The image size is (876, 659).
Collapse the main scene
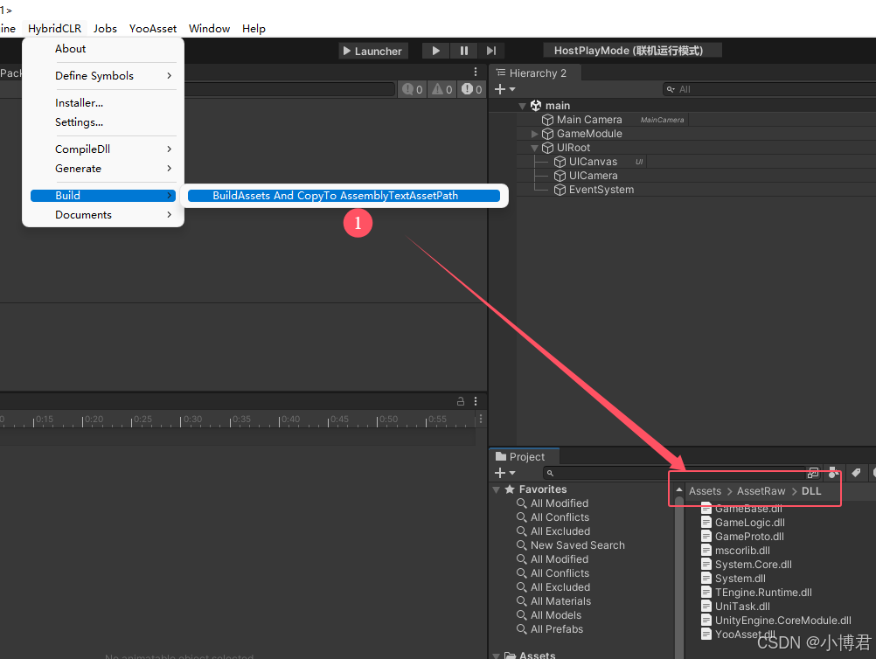click(x=522, y=106)
